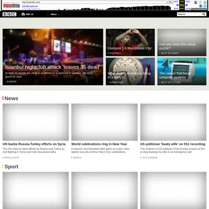Open 'UN backs Russia-Turkey efforts on Syria'
The height and width of the screenshot is (209, 209).
pos(34,144)
